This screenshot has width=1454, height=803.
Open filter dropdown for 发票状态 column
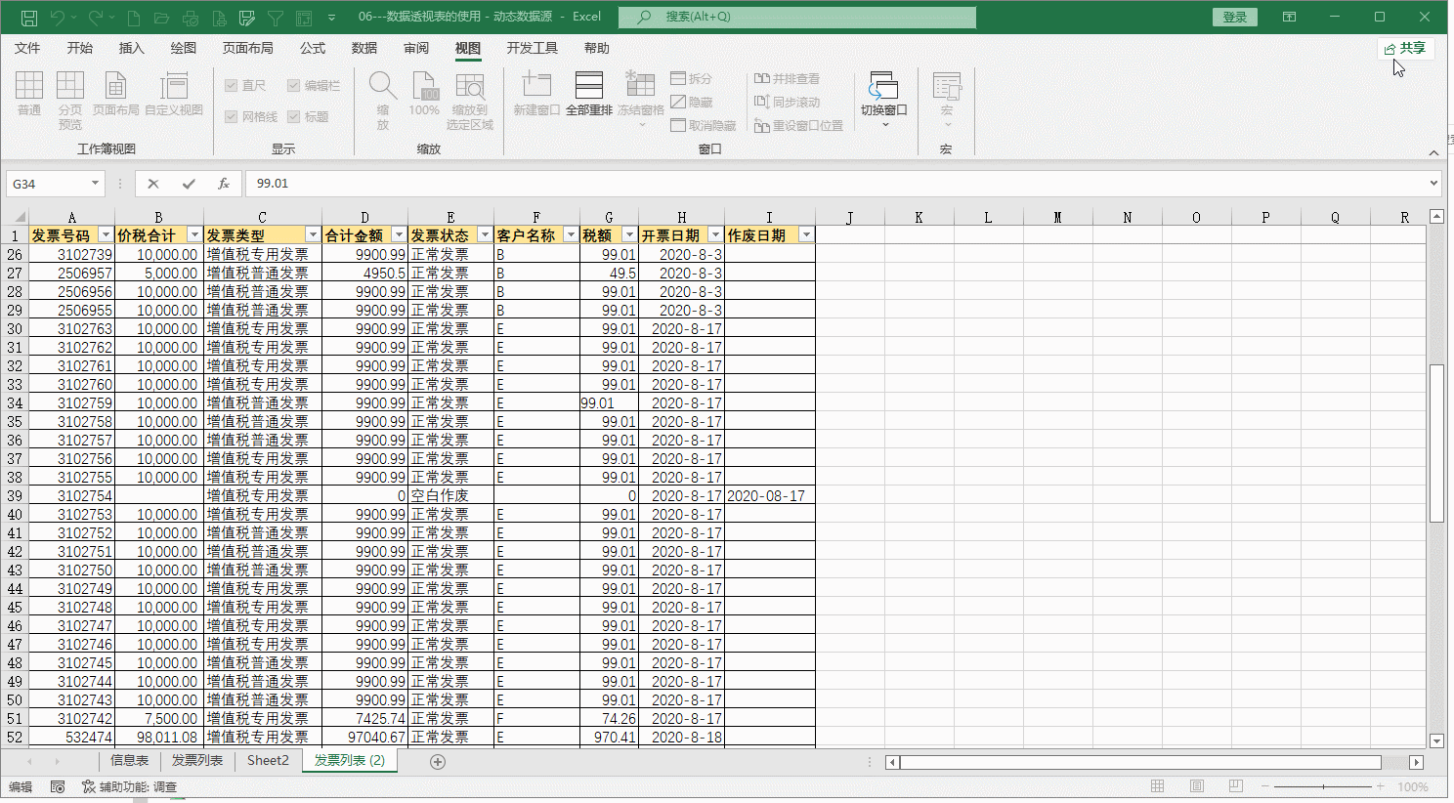485,235
